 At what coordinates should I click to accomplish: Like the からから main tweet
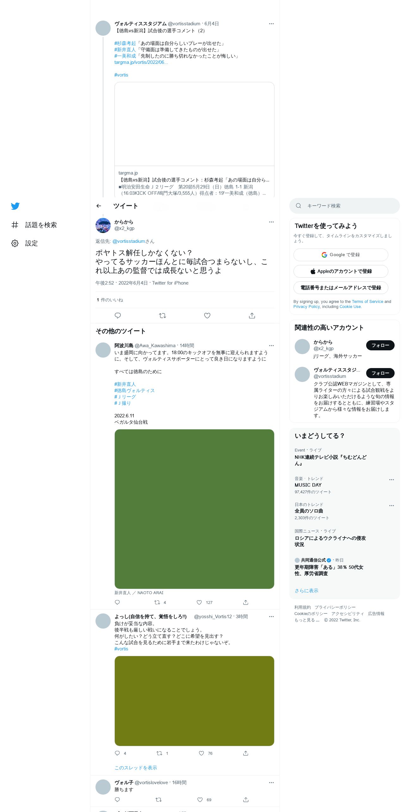pos(207,316)
